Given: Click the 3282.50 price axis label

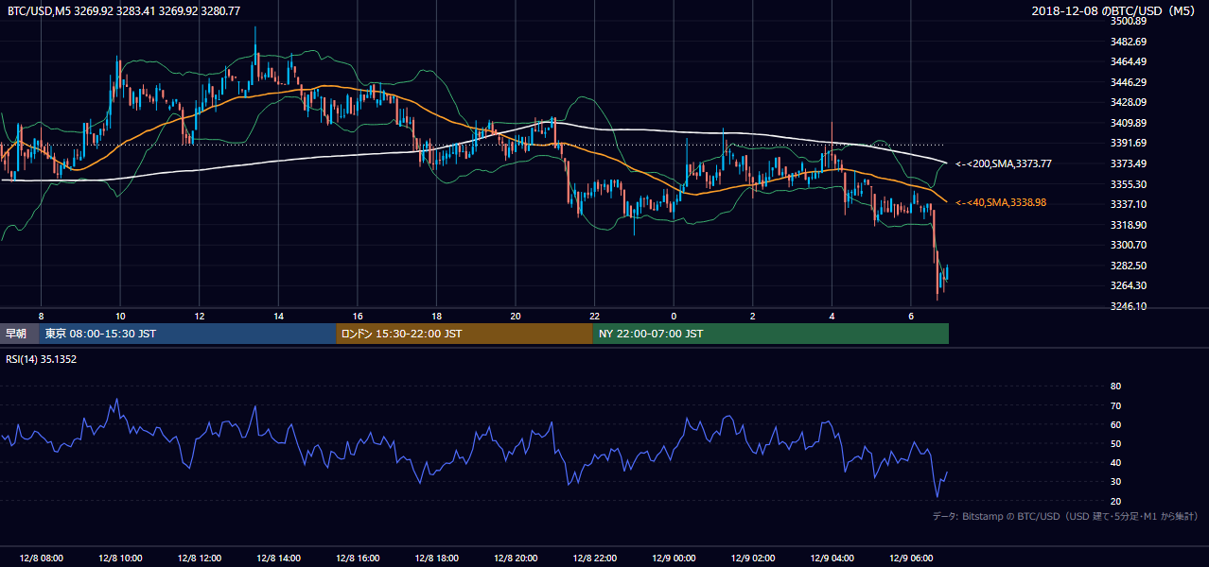Looking at the screenshot, I should click(x=1129, y=266).
